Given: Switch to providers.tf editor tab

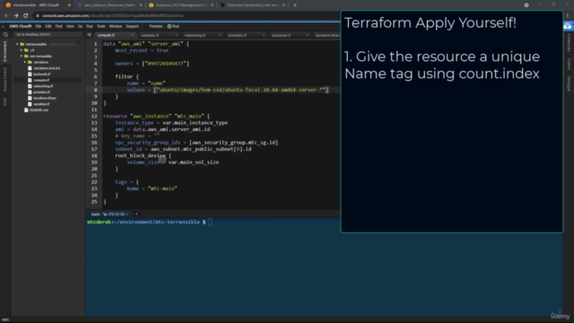Looking at the screenshot, I should pos(238,36).
